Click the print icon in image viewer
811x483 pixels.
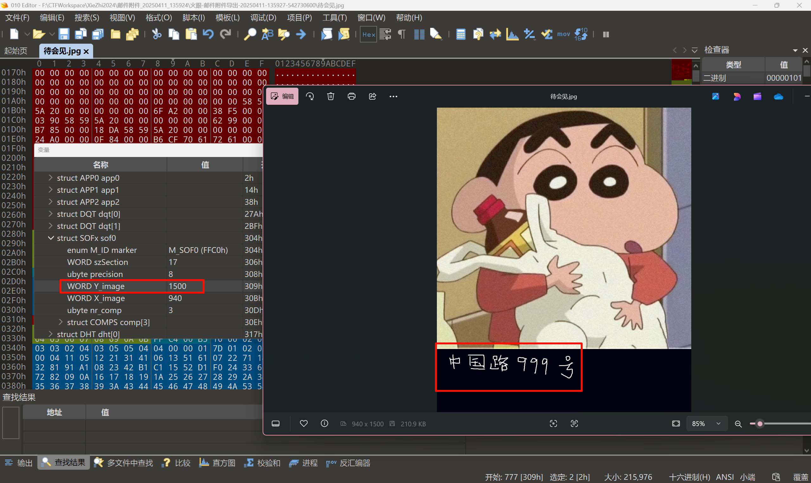coord(351,96)
